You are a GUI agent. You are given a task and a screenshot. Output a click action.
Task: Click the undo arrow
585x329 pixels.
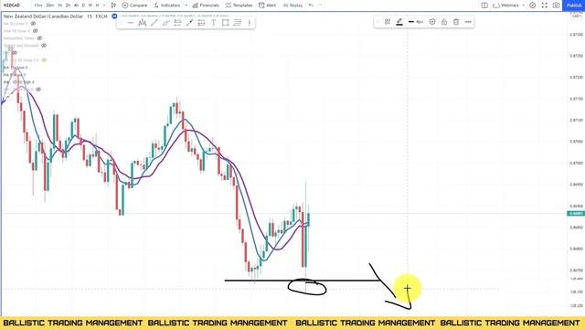[x=311, y=5]
